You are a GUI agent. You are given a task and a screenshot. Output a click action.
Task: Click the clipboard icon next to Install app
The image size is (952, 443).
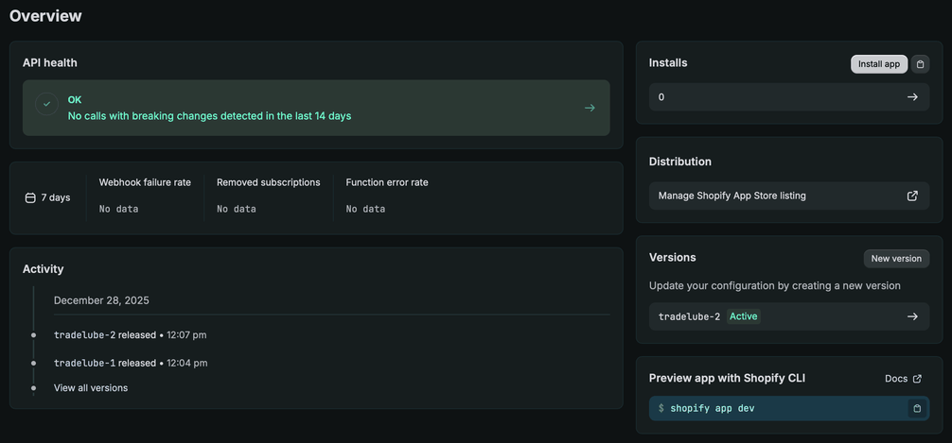click(920, 63)
